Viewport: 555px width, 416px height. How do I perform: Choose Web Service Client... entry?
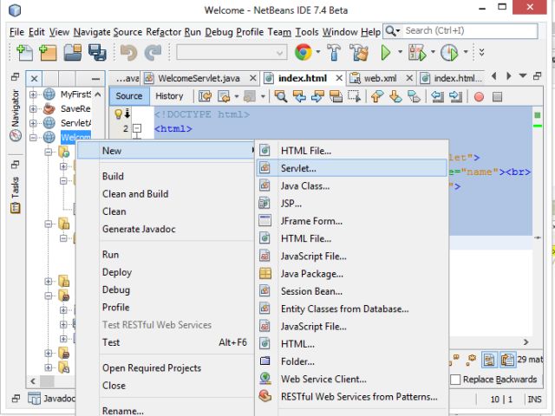[x=352, y=380]
